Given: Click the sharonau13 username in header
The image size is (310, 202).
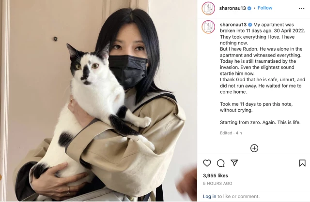Looking at the screenshot, I should click(232, 8).
